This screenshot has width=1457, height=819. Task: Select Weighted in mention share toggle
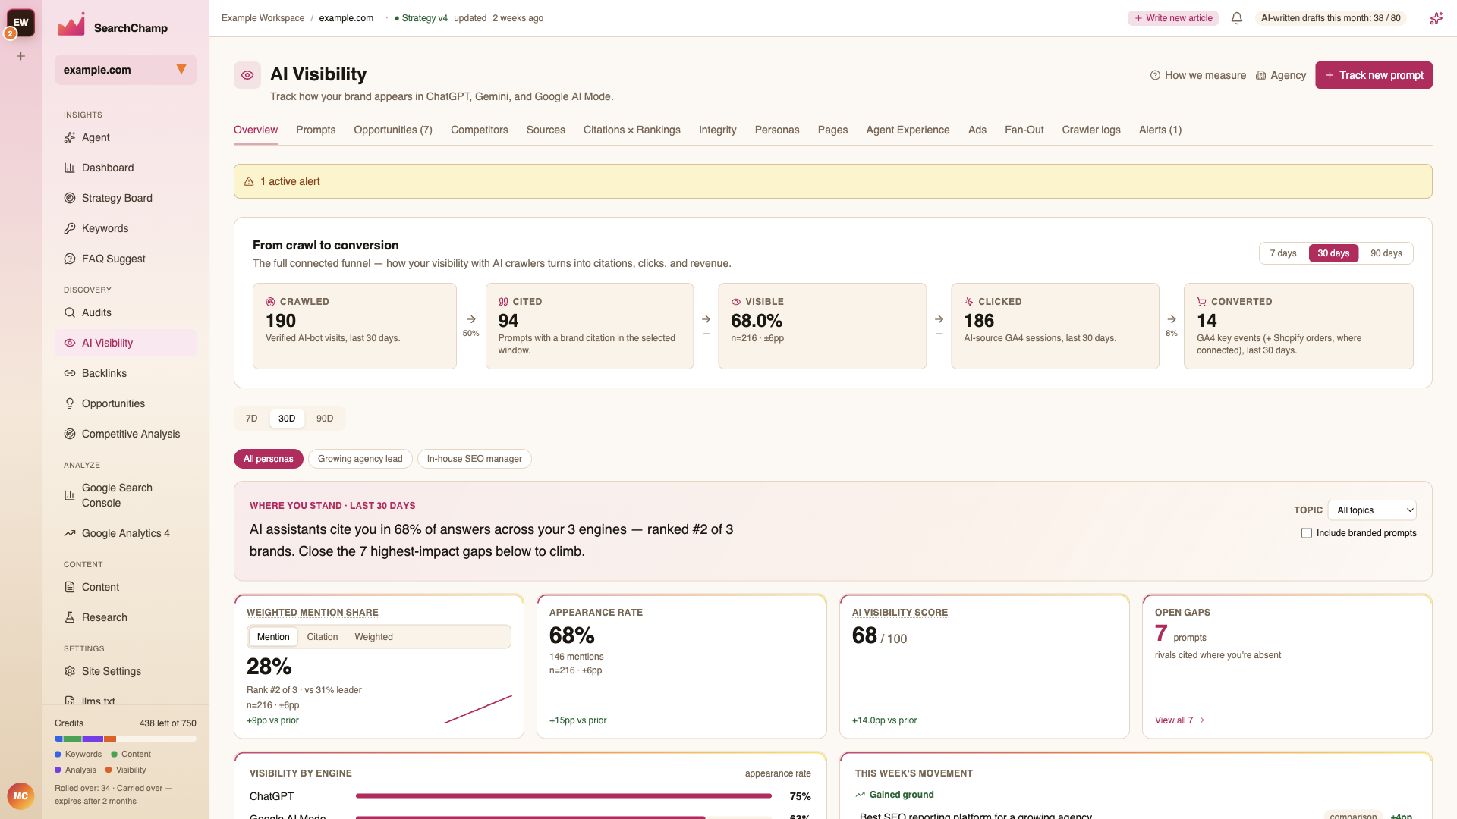tap(373, 637)
